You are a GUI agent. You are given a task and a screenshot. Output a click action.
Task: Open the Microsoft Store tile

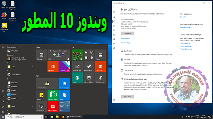pos(47,84)
